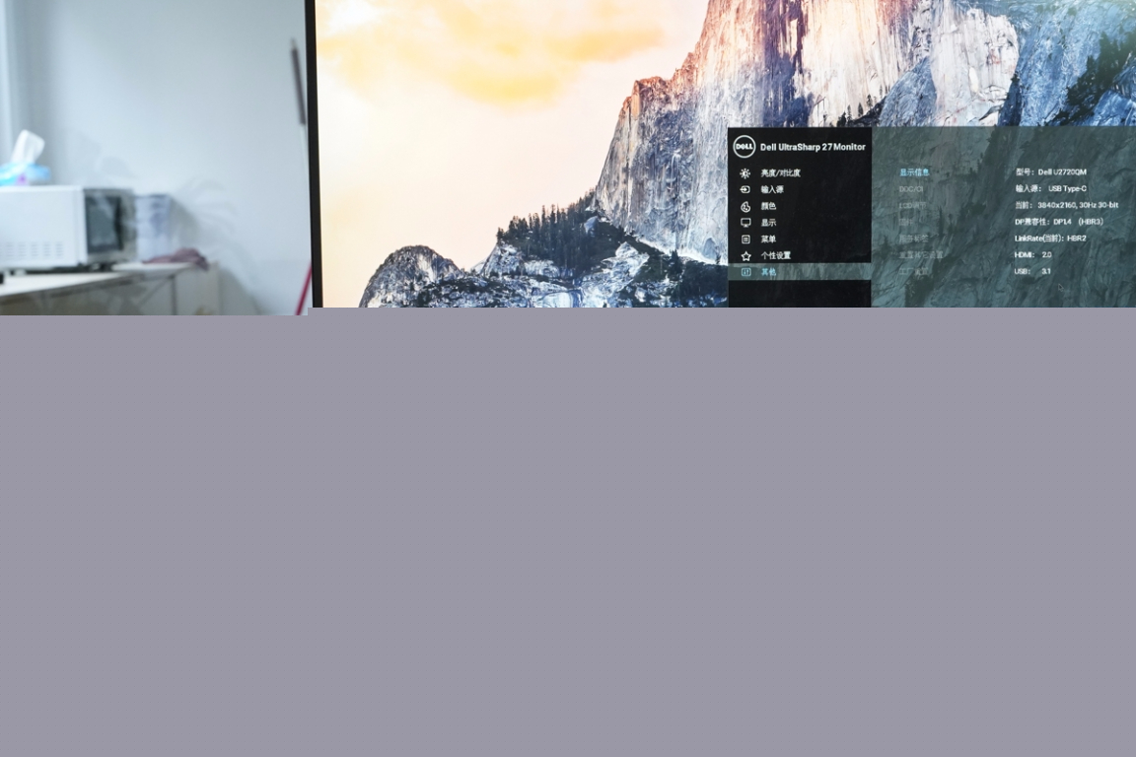Click the 3840x2160 30Hz resolution line

click(1066, 205)
